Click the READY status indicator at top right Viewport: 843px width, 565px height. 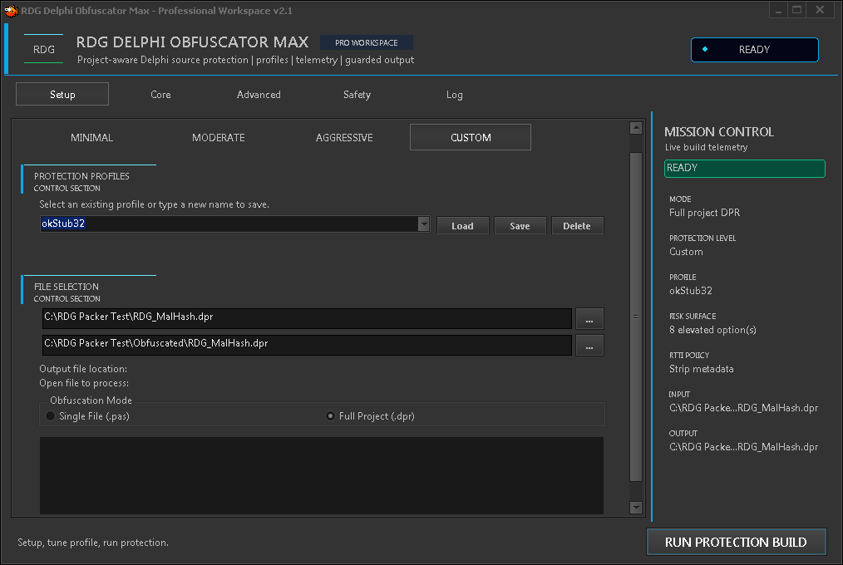click(x=754, y=49)
